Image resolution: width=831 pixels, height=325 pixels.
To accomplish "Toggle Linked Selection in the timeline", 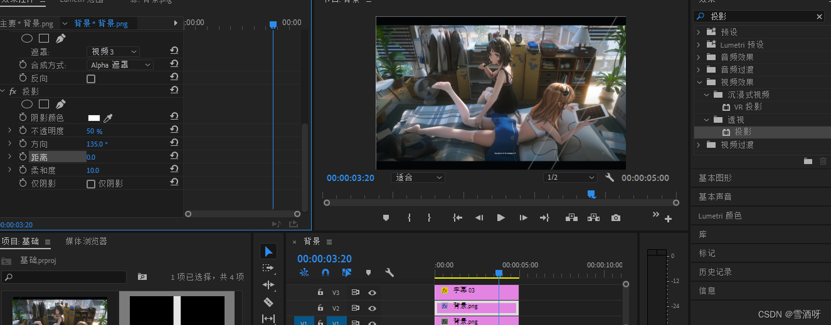I will (347, 272).
